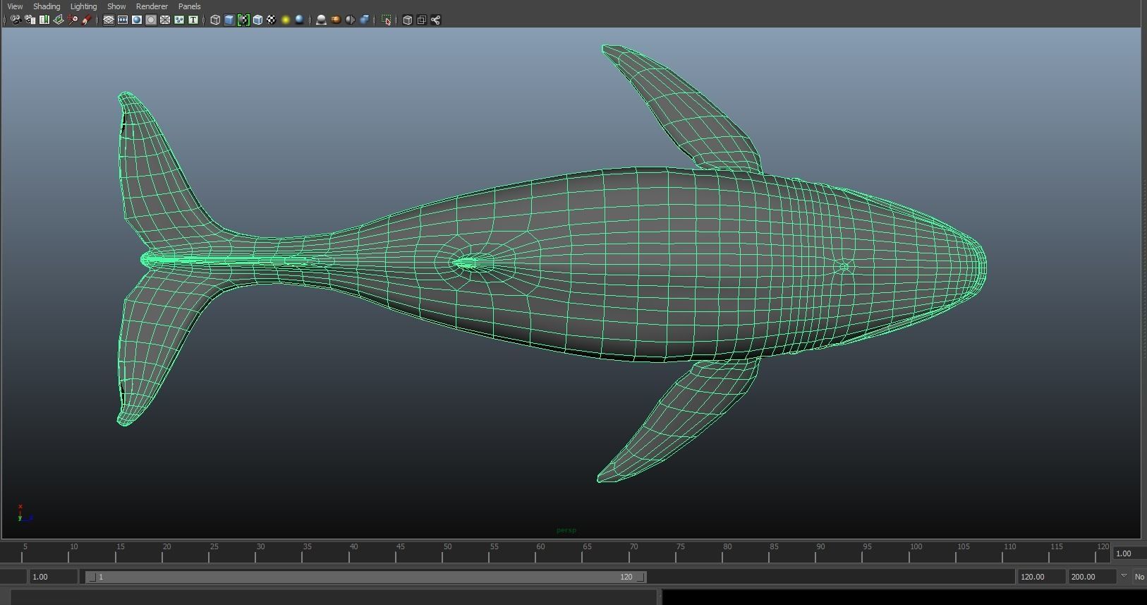Click the blue Shadows sphere icon
Screen dimensions: 1147x605
(300, 20)
